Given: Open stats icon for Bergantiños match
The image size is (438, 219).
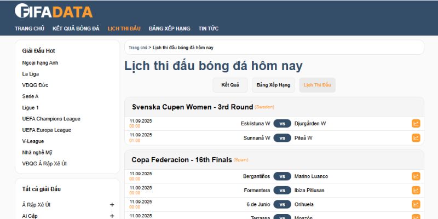Looking at the screenshot, I should pyautogui.click(x=416, y=176).
